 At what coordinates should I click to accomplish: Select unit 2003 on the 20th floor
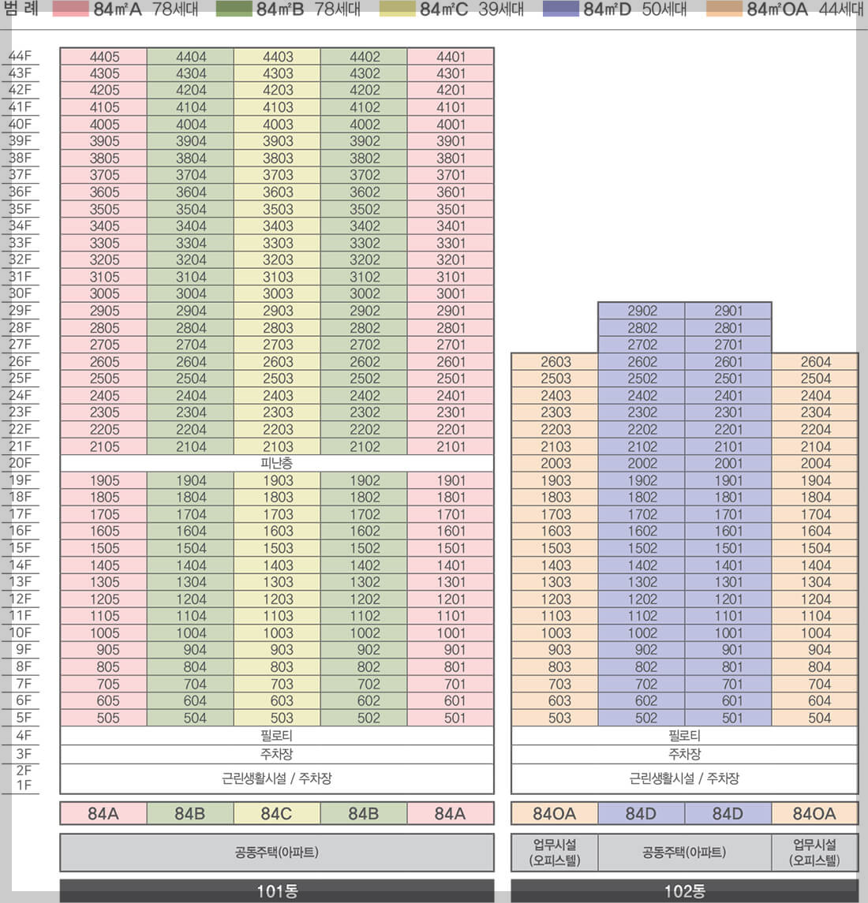pos(555,463)
